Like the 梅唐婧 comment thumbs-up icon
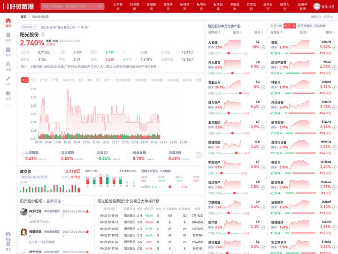 [x=87, y=231]
